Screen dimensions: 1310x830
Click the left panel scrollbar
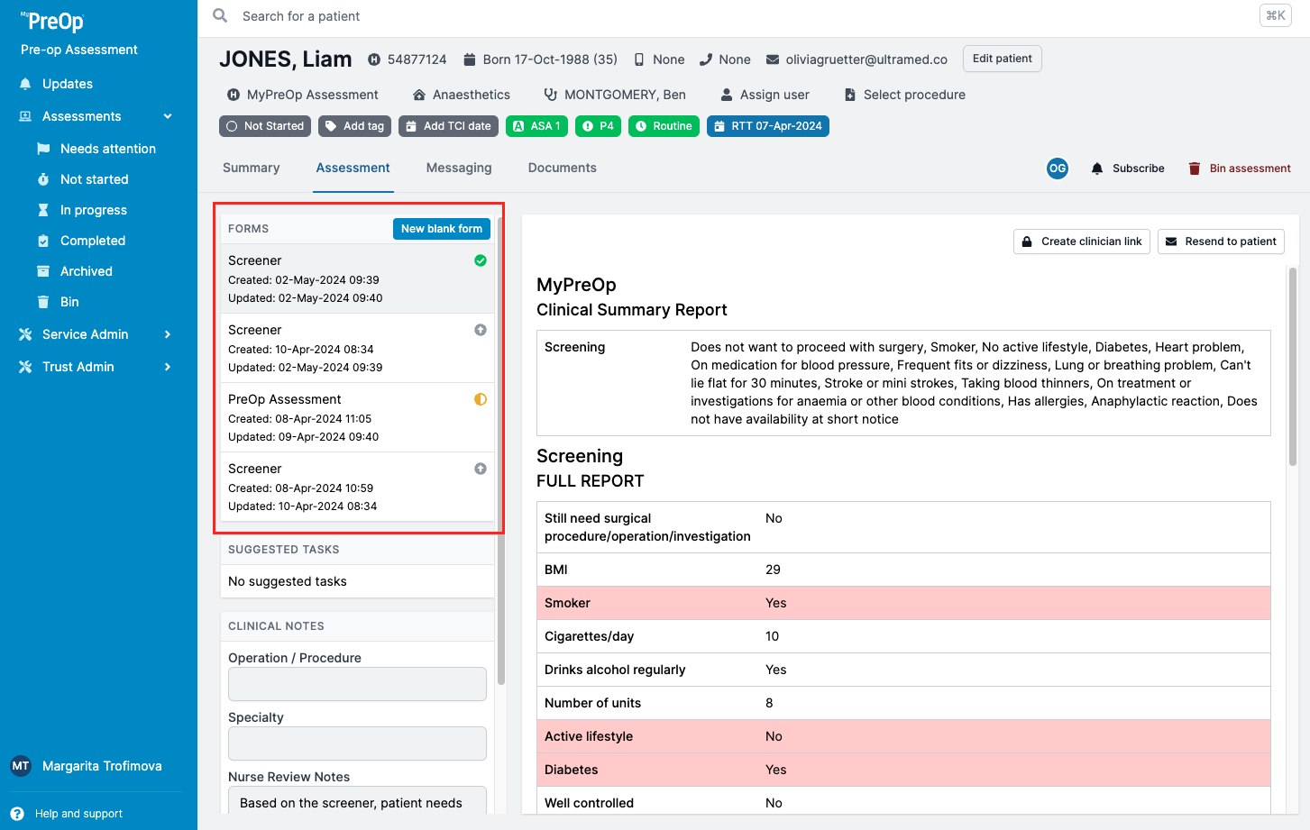[501, 451]
